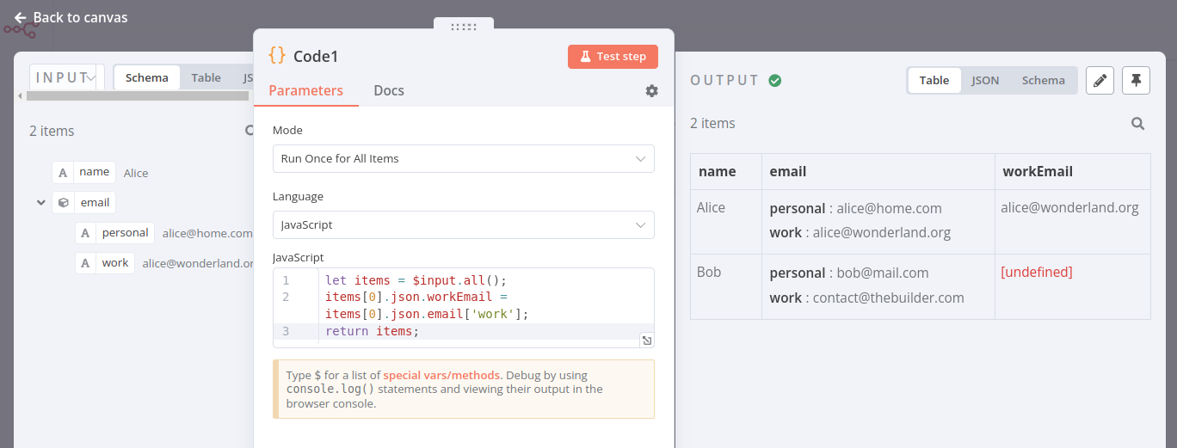
Task: Open the Mode dropdown
Action: point(463,159)
